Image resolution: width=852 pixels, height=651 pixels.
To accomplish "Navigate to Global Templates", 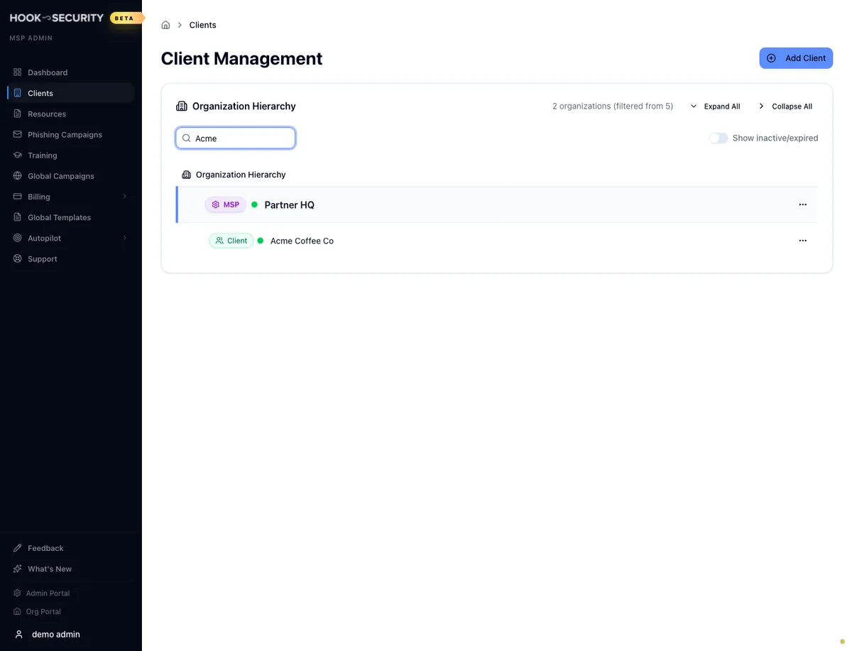I will click(71, 217).
